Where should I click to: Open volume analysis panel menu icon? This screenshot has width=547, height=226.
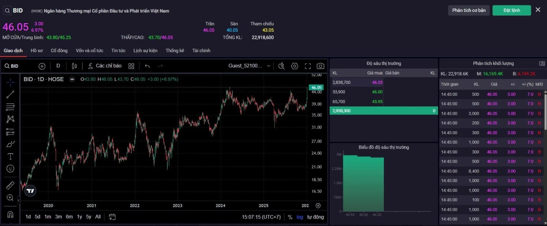click(x=542, y=63)
